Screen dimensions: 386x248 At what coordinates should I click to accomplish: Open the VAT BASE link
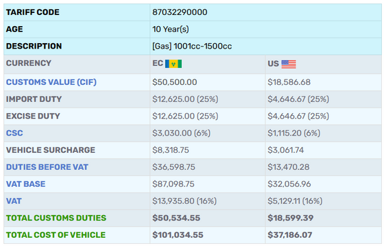click(25, 184)
